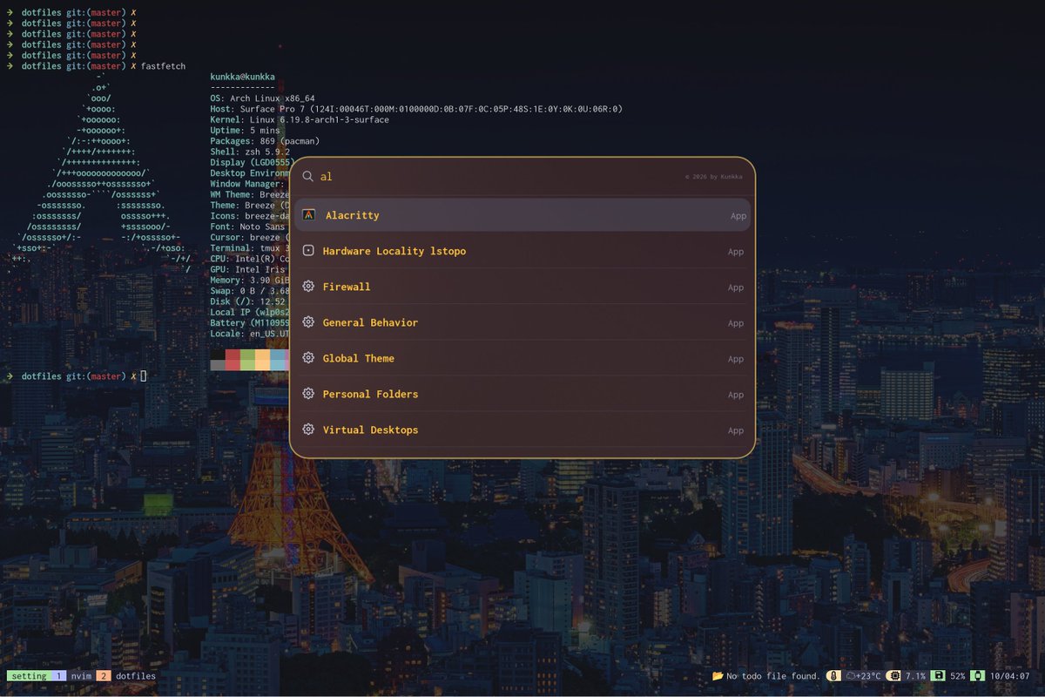Click the 'OS: Arch Linux x86_64' line
Screen dimensions: 1045x697
click(x=262, y=98)
